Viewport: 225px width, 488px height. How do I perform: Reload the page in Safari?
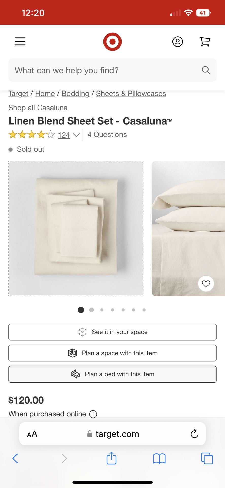click(x=194, y=434)
